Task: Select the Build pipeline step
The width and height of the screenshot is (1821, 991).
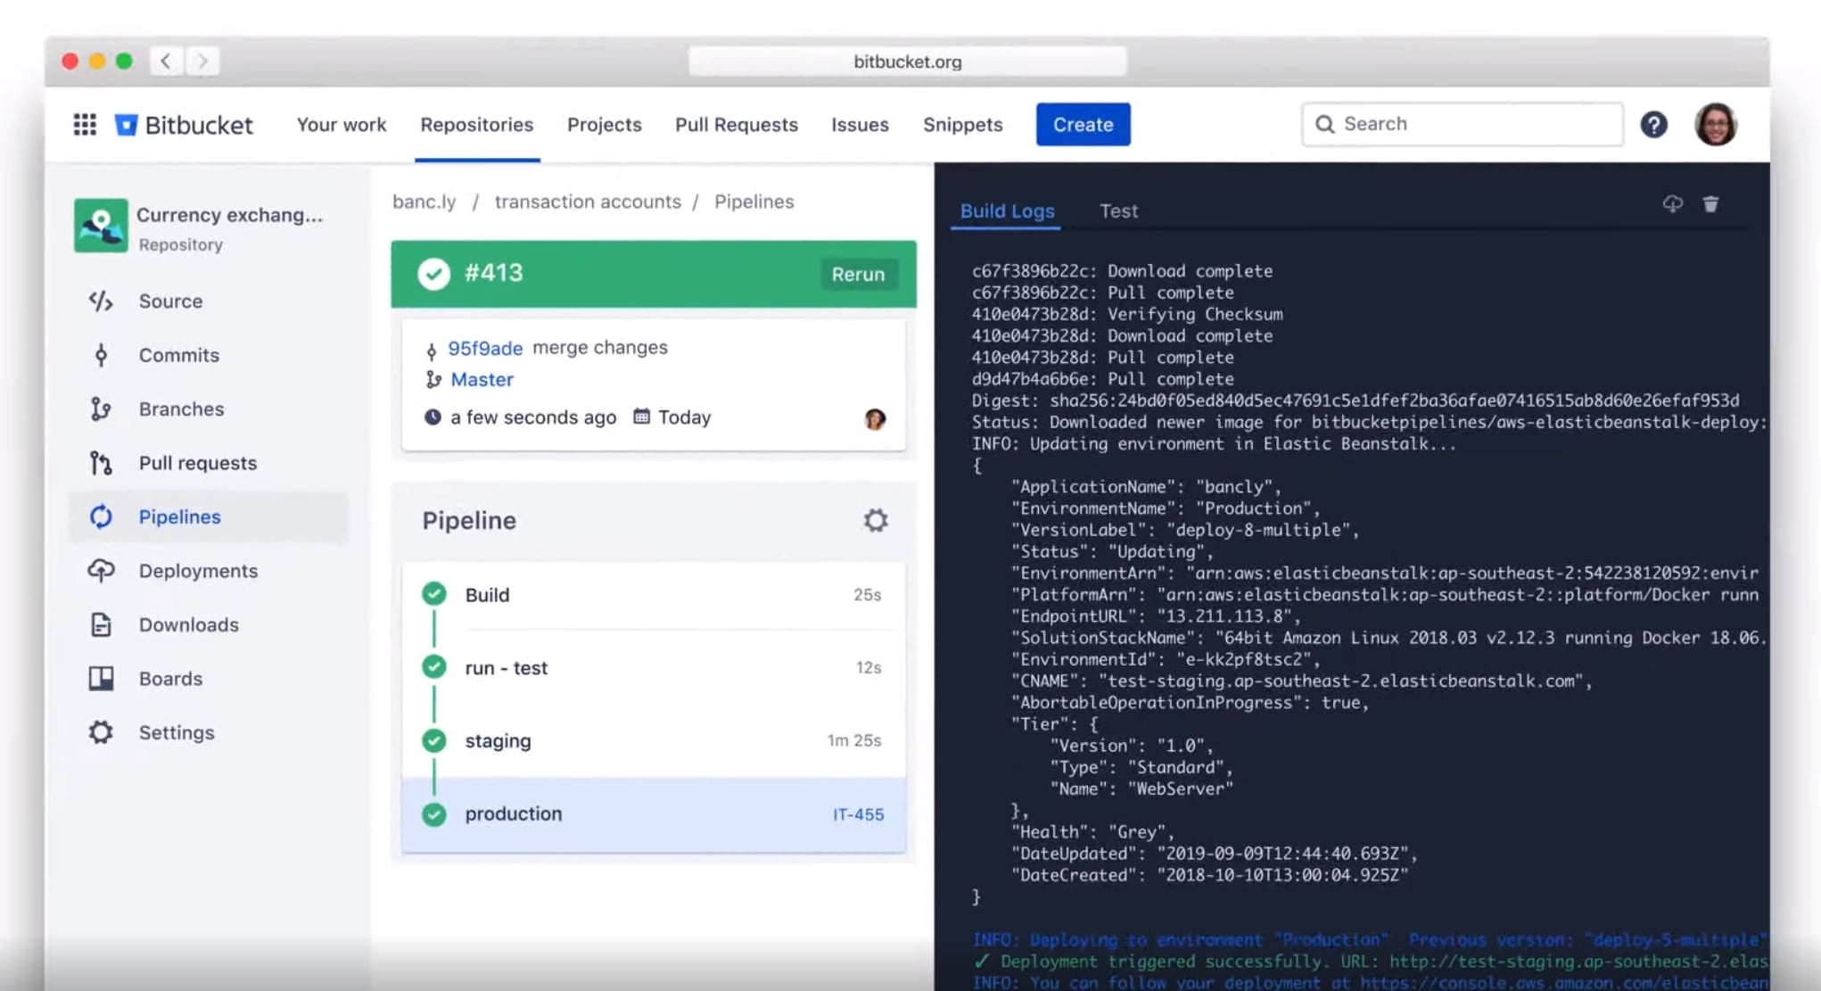Action: coord(653,595)
